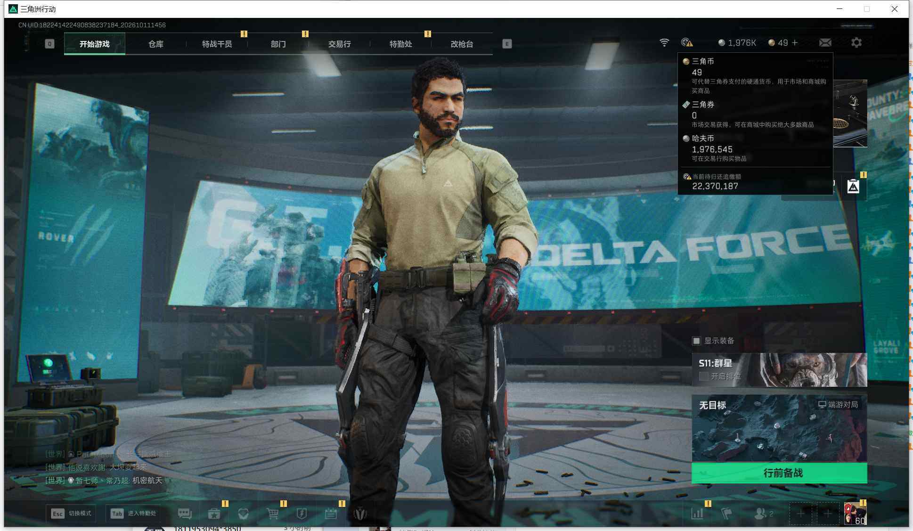
Task: Click the triangle bag icon below currency panel
Action: point(853,187)
